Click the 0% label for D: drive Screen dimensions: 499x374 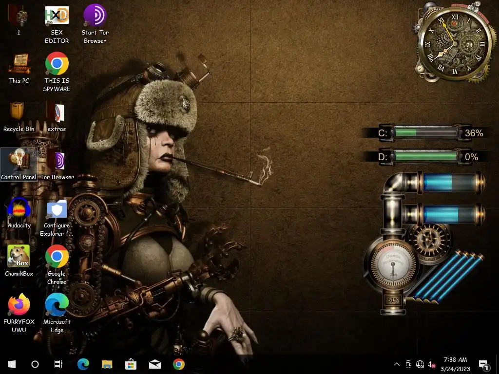click(x=471, y=157)
